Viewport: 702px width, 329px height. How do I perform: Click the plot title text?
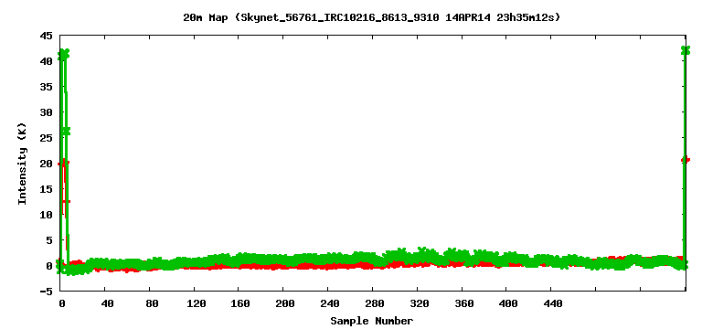(371, 17)
